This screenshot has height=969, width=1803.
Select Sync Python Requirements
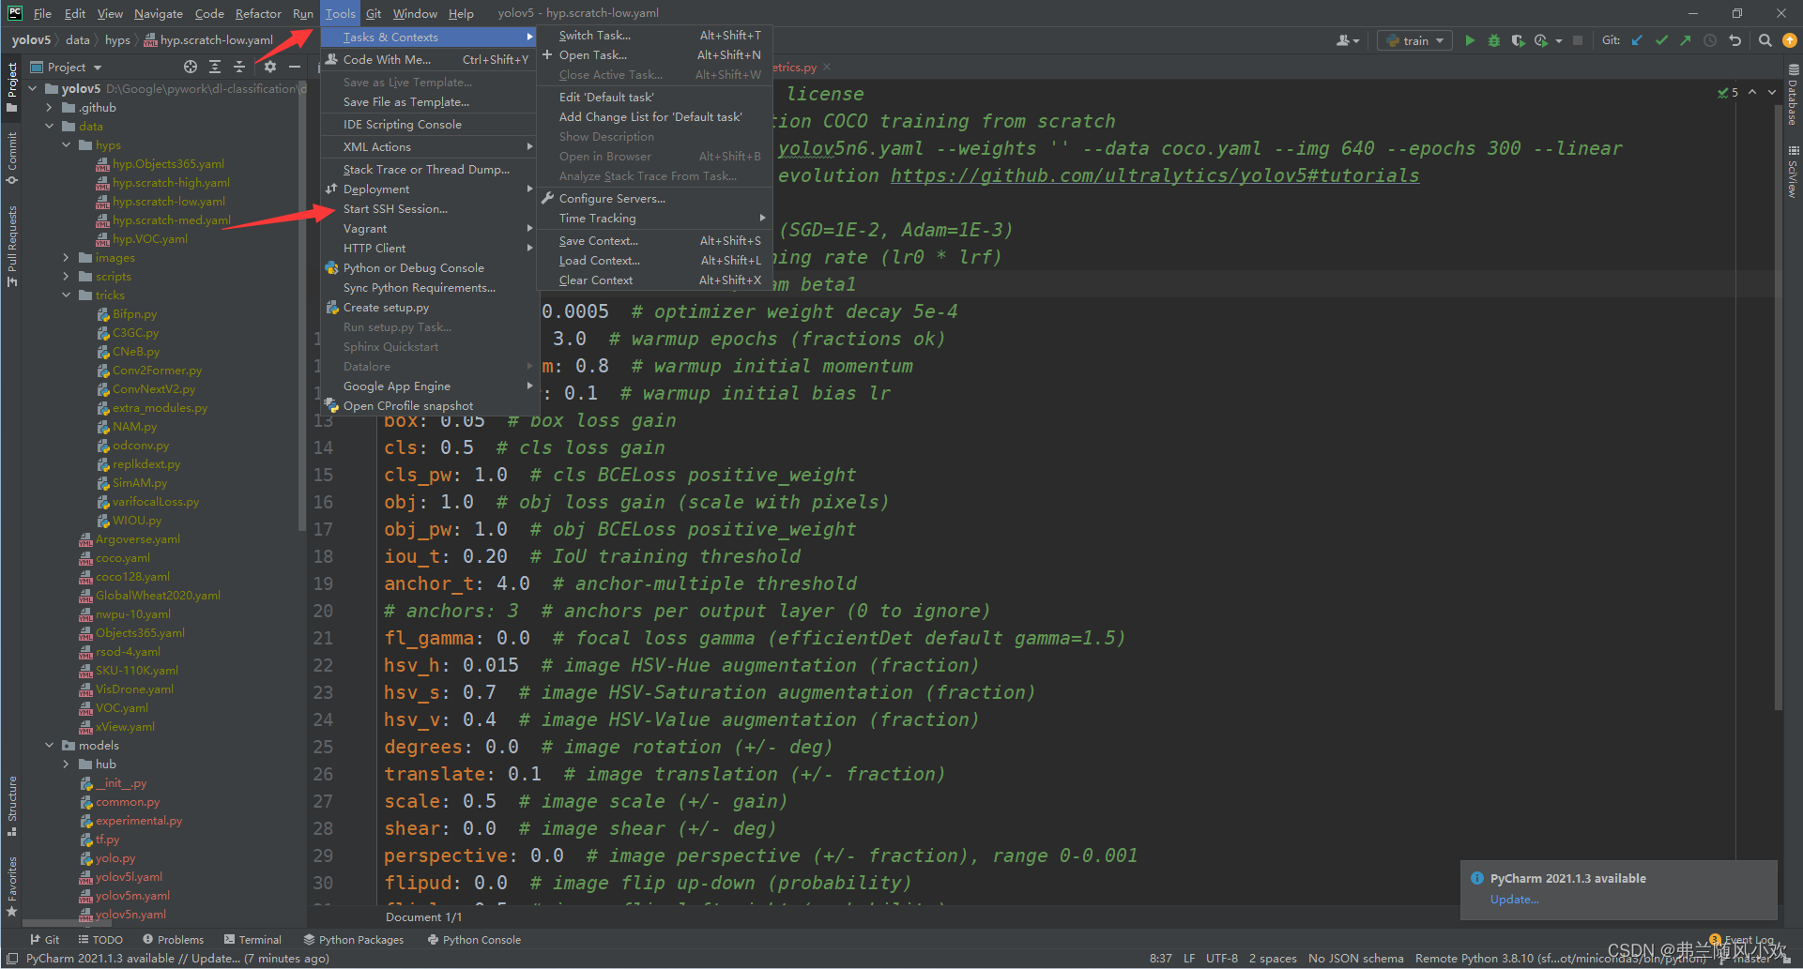coord(429,287)
